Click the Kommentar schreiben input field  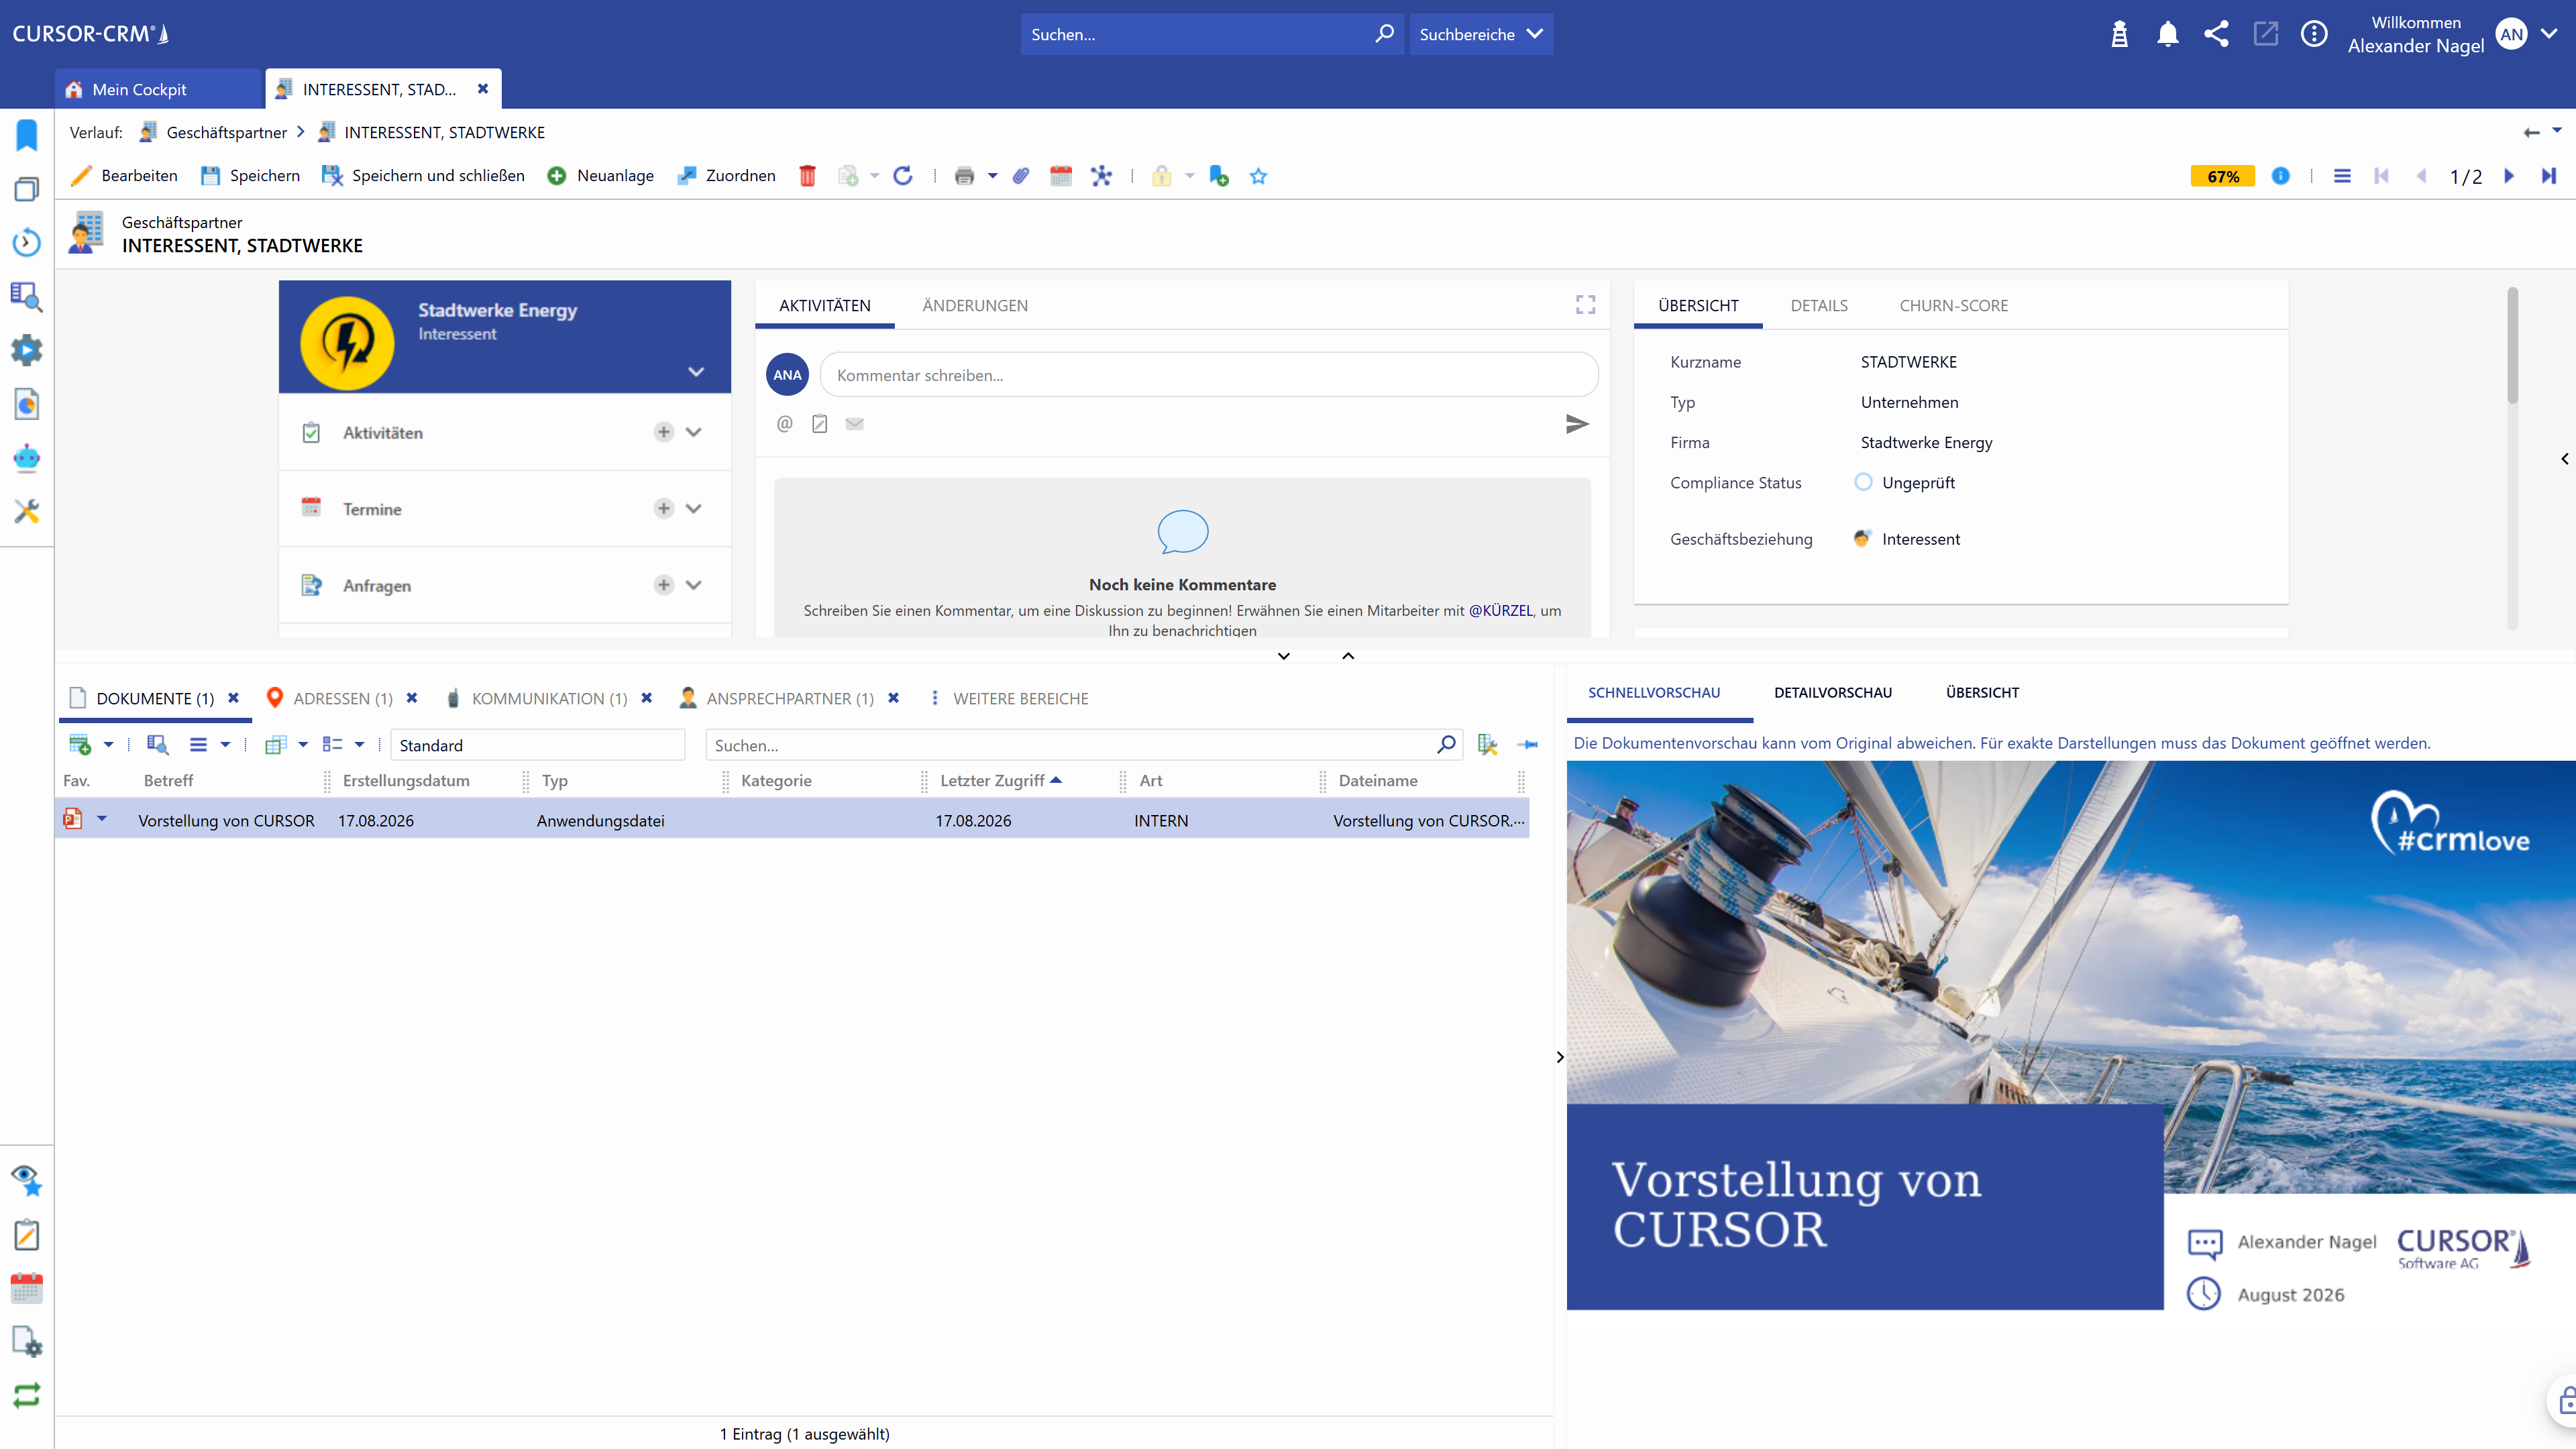coord(1209,375)
